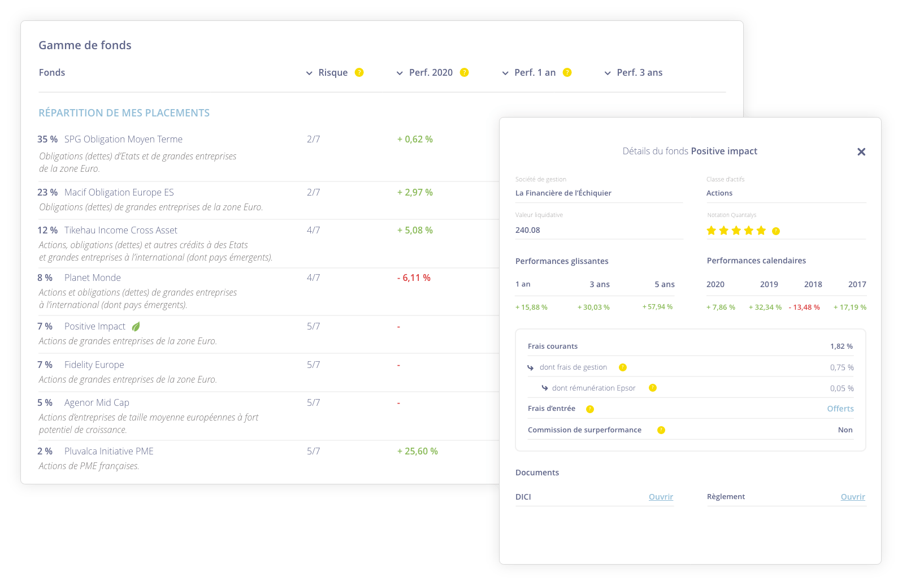The width and height of the screenshot is (902, 585).
Task: Select the Macif Obligation Europe ES fund
Action: (119, 192)
